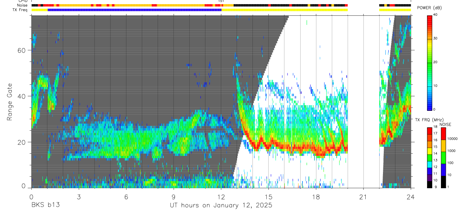
Task: Click the Noise strip above 6 UT
Action: pos(126,5)
